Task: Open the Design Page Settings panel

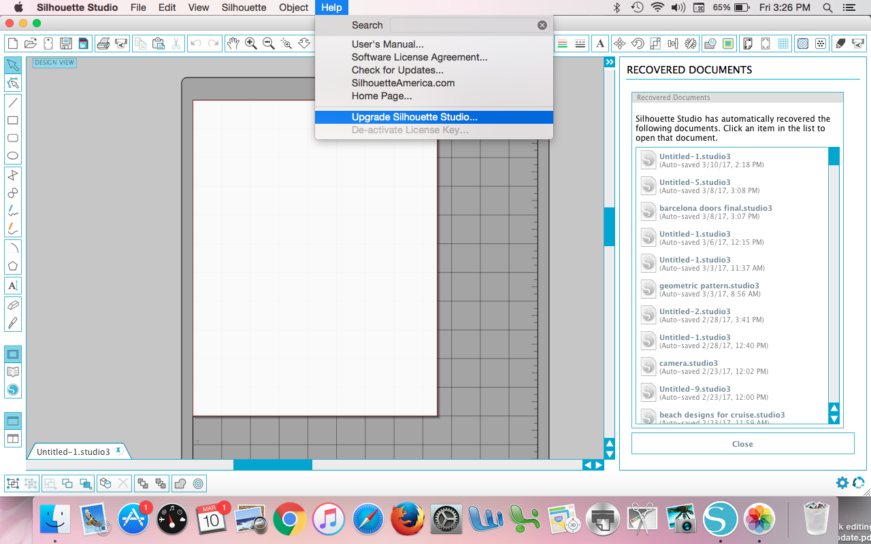Action: (748, 43)
